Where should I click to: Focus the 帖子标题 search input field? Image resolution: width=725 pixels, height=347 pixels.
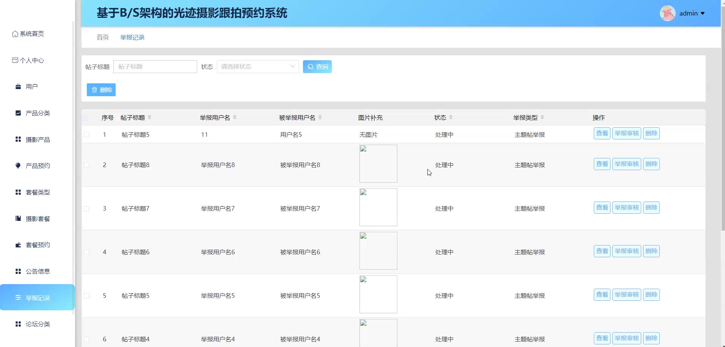point(155,67)
